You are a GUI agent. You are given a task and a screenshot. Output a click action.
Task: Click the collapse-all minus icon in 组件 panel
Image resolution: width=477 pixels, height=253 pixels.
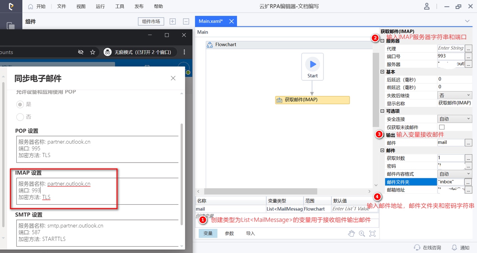point(186,22)
